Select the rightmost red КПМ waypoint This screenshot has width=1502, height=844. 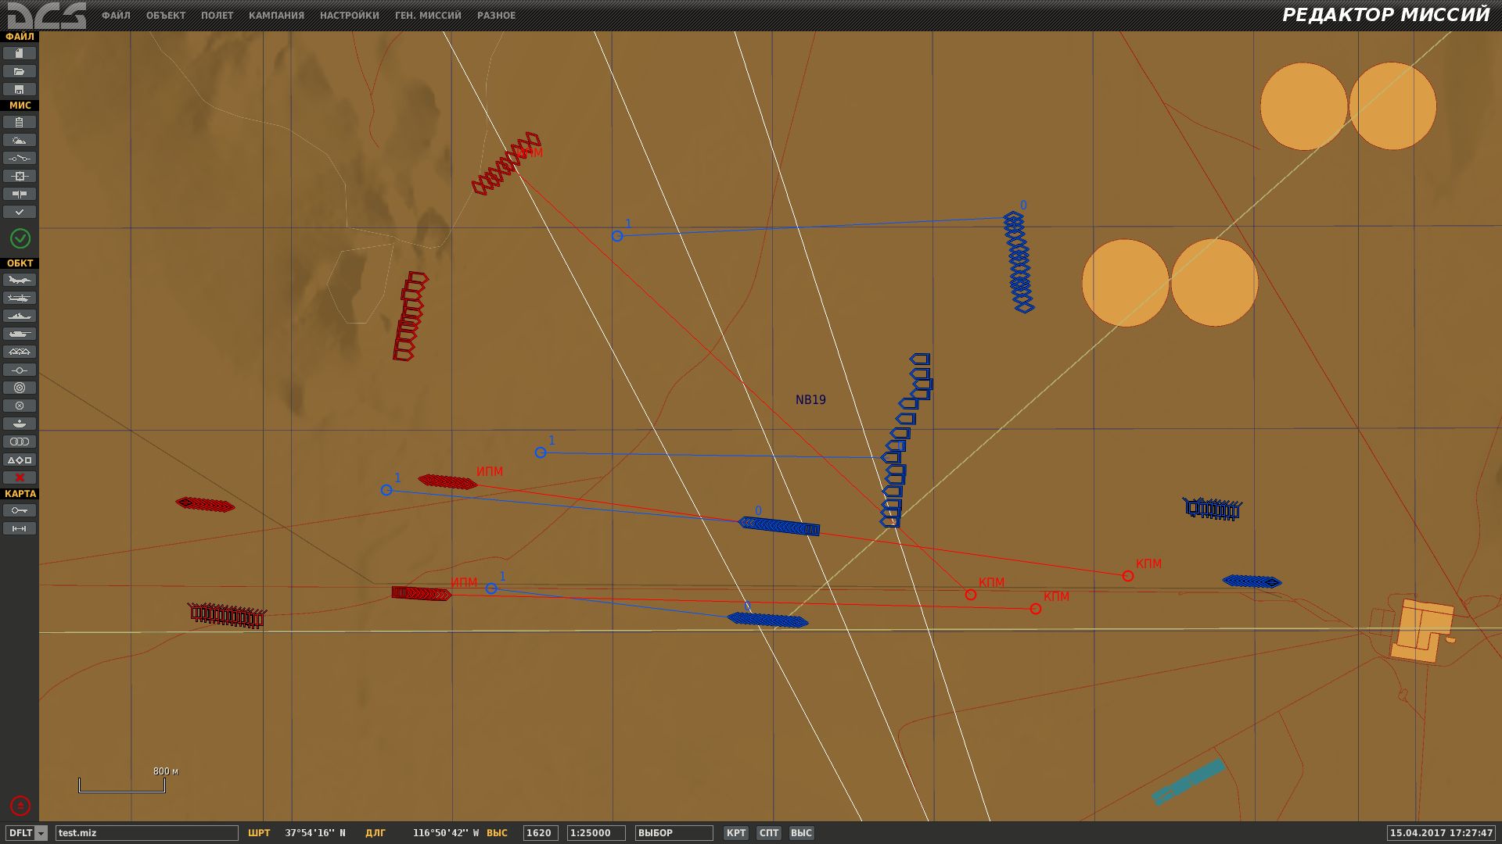click(1127, 576)
